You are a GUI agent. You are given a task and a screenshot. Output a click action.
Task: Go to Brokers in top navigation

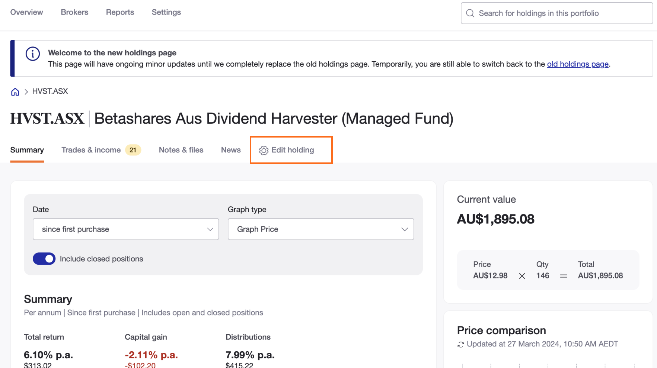(74, 12)
